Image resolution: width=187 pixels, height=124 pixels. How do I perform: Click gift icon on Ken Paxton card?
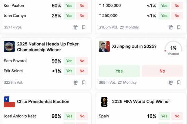(76, 27)
